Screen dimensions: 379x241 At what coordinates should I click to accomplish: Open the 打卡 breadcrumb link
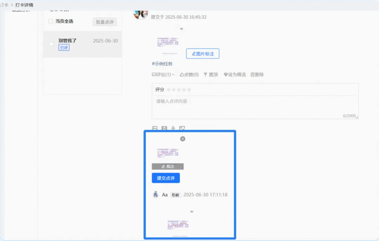(x=3, y=5)
